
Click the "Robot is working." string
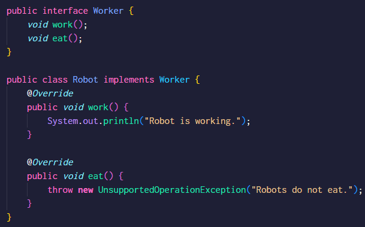[x=192, y=121]
